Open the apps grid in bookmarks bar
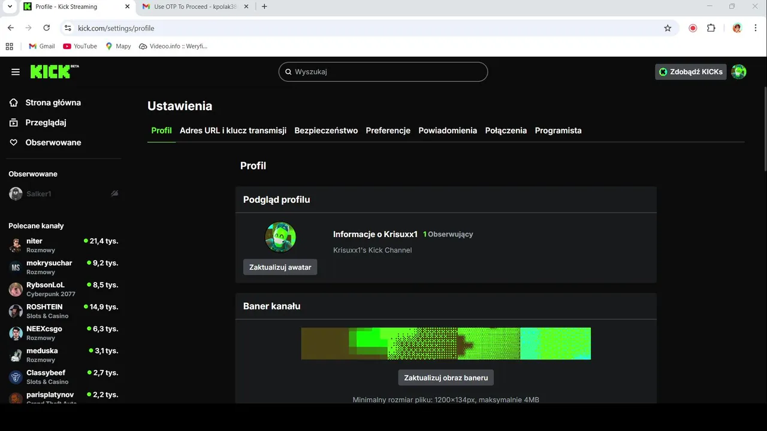Viewport: 767px width, 431px height. pyautogui.click(x=9, y=46)
